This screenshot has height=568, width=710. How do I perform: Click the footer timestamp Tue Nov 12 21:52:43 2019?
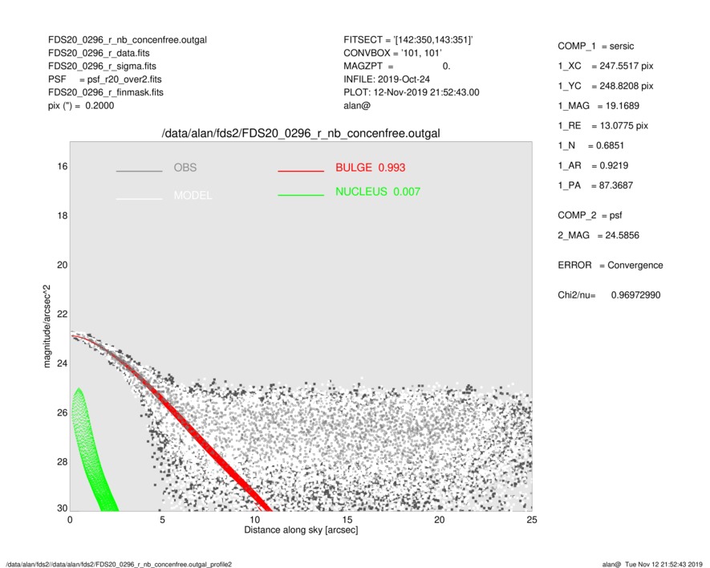[663, 564]
